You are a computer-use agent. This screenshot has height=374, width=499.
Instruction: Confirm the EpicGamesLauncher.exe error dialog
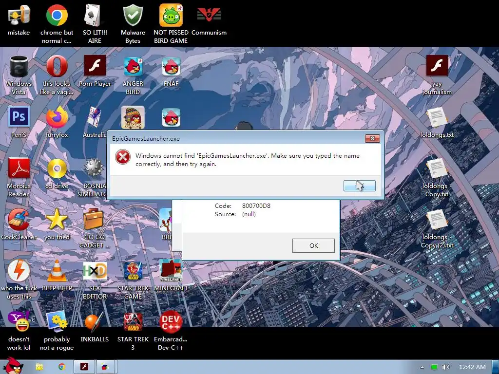359,186
